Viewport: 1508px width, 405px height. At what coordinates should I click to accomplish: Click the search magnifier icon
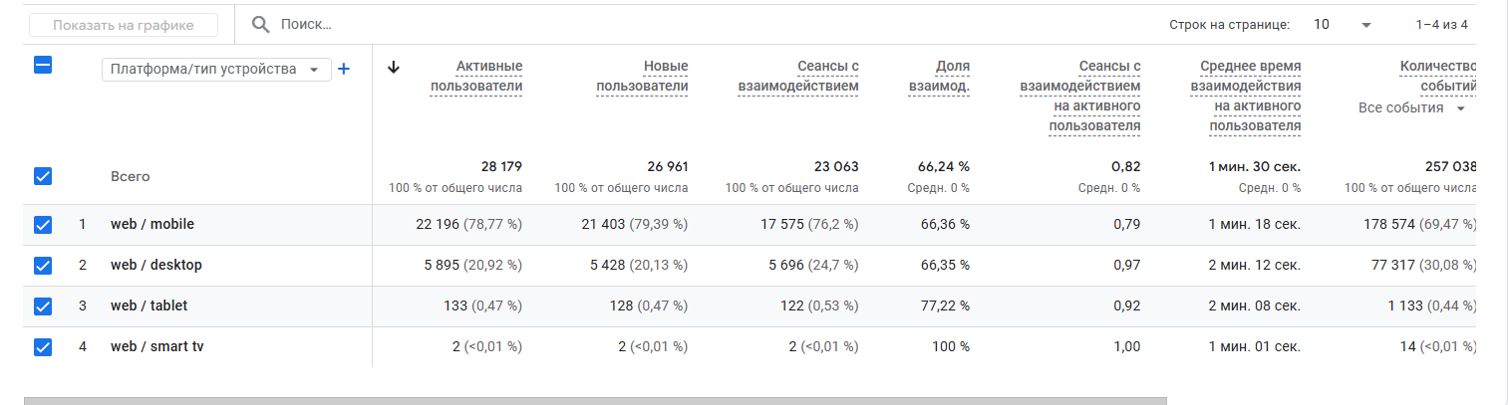260,24
